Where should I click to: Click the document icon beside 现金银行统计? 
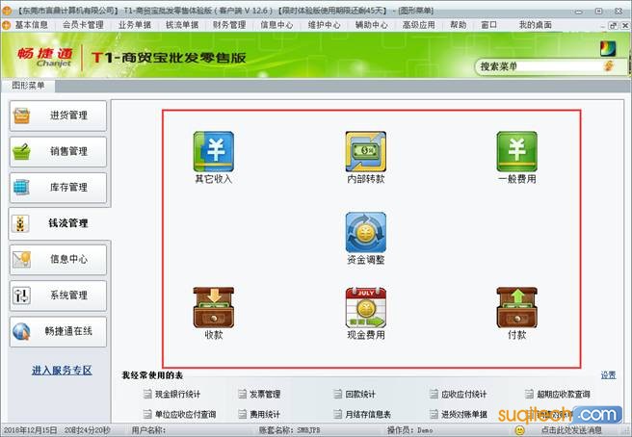147,394
